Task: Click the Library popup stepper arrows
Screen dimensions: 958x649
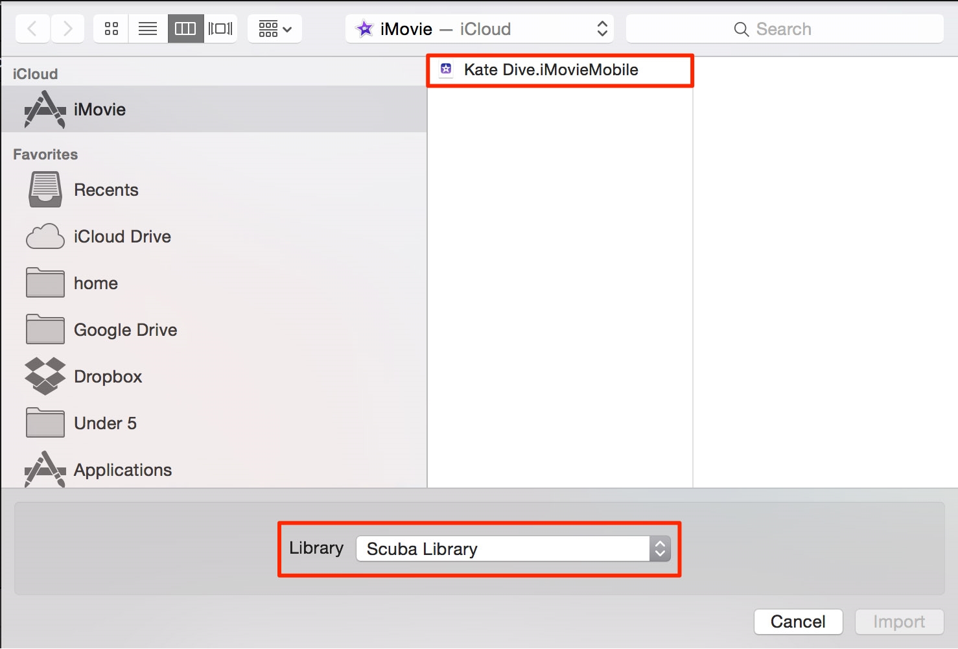Action: (660, 549)
